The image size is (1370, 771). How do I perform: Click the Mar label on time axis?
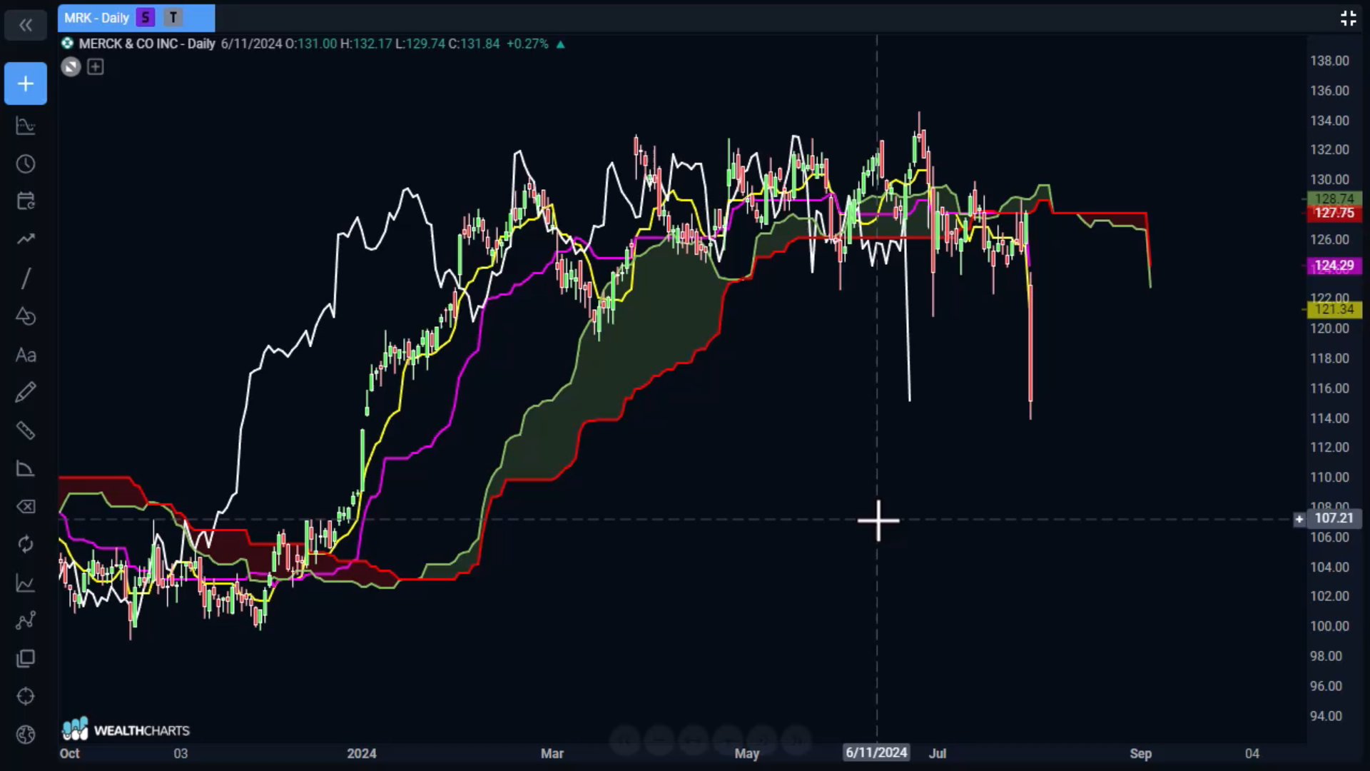552,753
